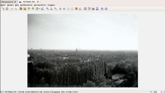Open settings with the gear icon
Viewport: 165px width, 93px height.
click(x=102, y=9)
